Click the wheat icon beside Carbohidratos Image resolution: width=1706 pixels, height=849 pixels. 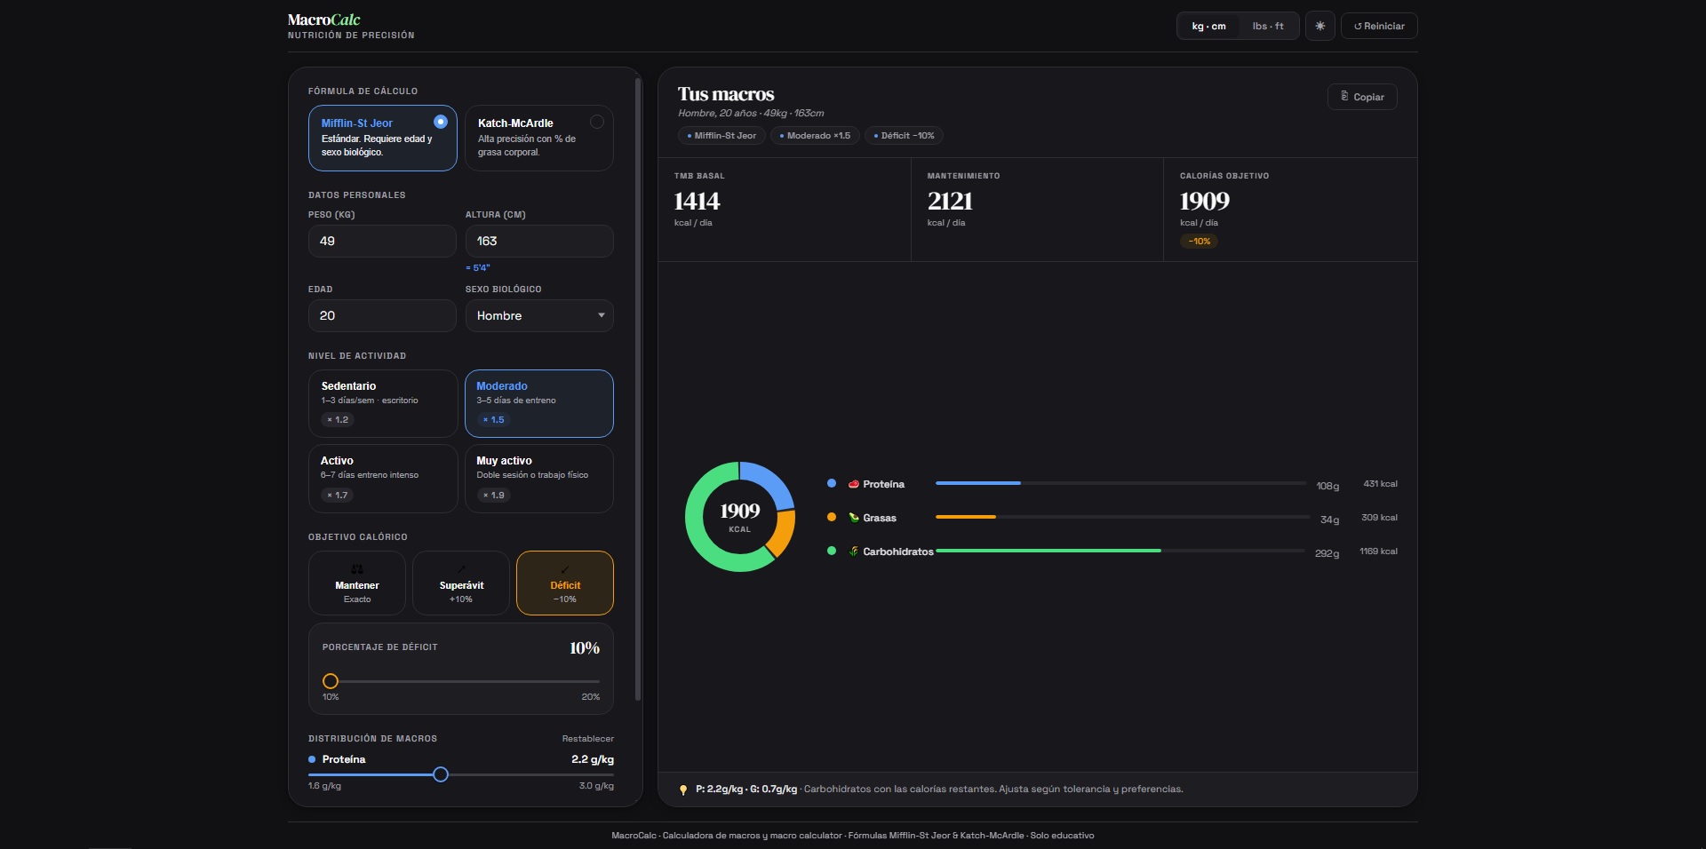[x=853, y=551]
